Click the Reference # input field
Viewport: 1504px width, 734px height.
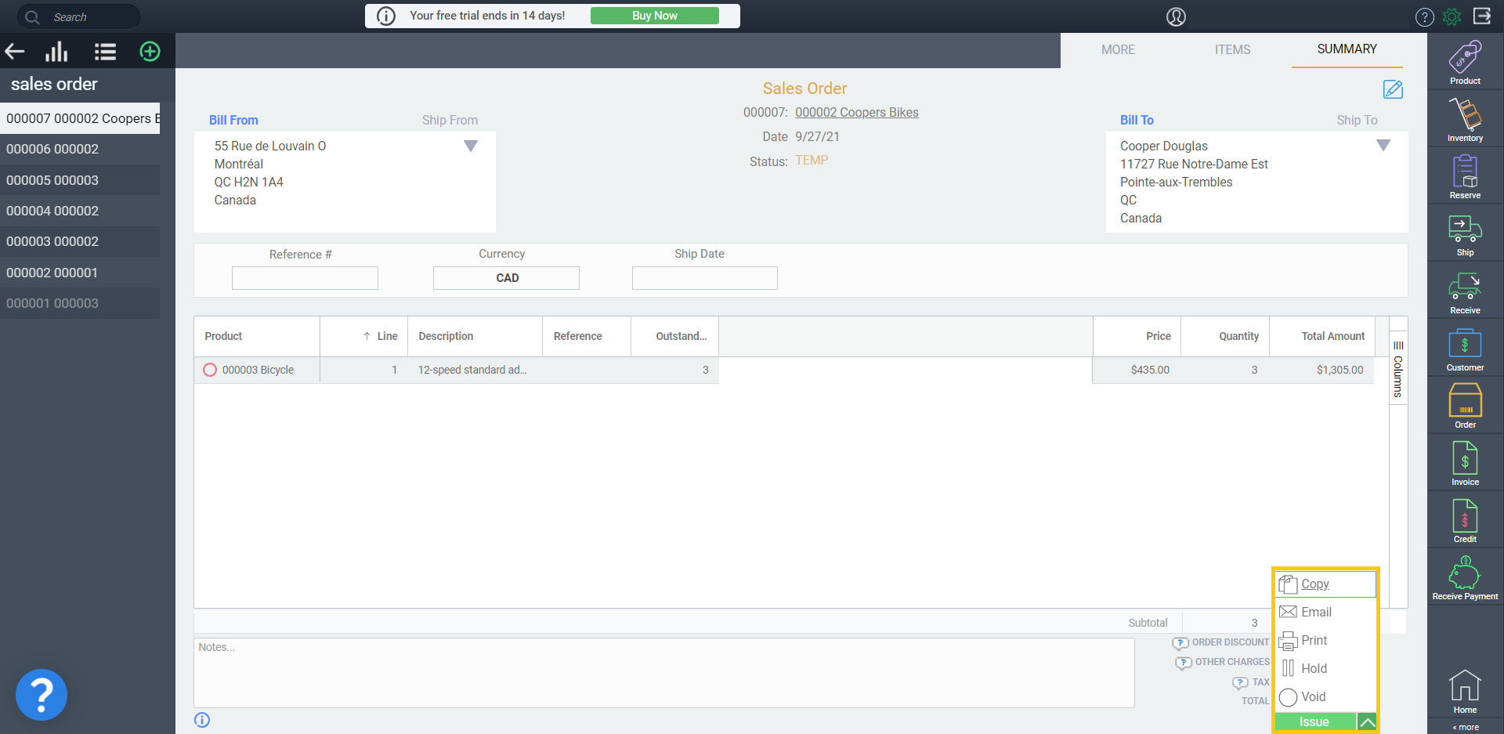(x=305, y=278)
